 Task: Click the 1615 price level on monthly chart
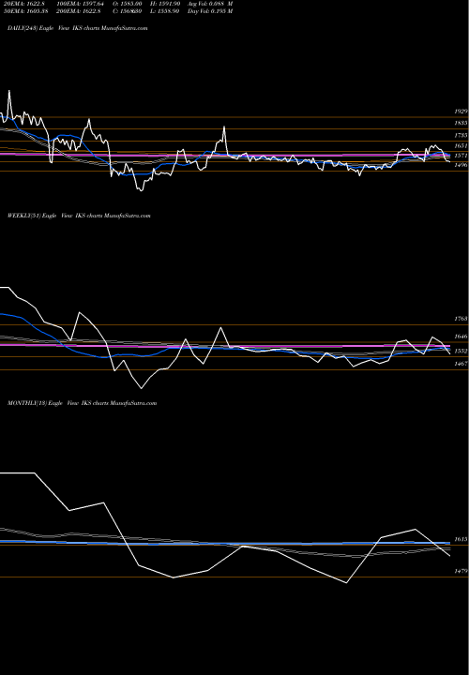[461, 539]
